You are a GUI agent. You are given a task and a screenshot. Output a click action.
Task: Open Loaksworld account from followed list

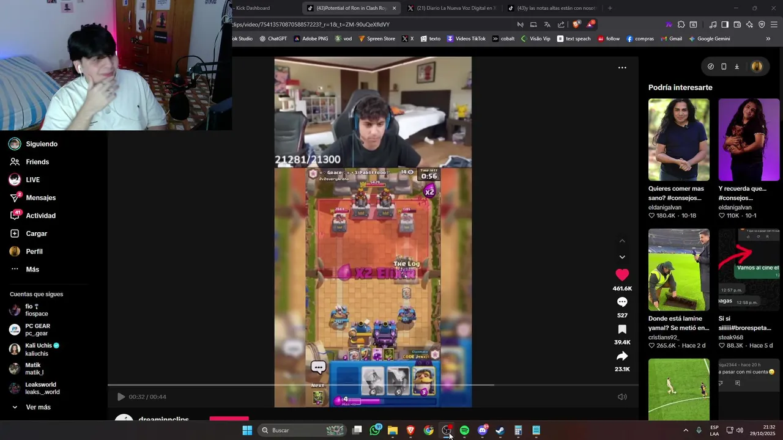point(34,389)
